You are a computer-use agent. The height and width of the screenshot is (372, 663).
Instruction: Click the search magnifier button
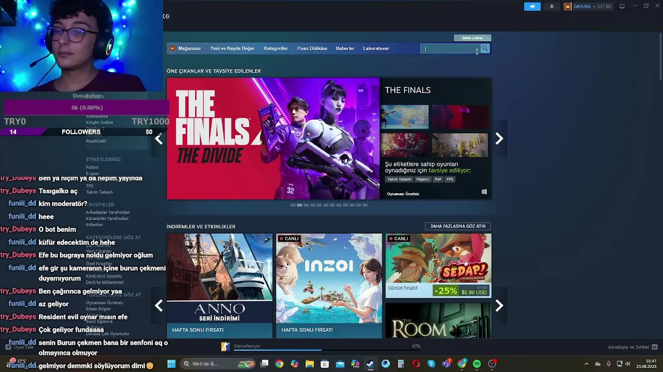point(485,49)
